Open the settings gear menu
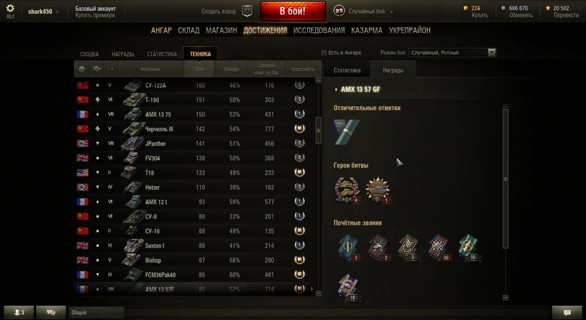Screen dimensions: 586x320 10,8
